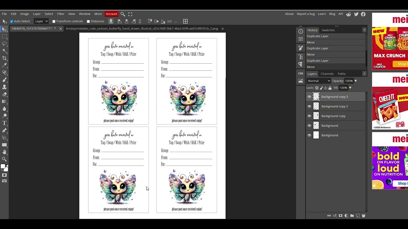Click the foreground color swatch
Viewport: 408px width, 229px height.
click(3, 167)
